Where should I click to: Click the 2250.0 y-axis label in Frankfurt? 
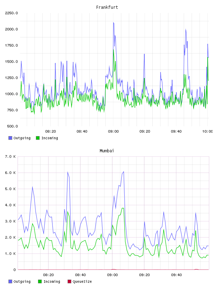click(x=11, y=13)
